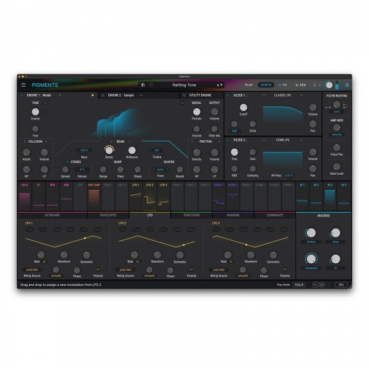Go to the next Filter 2 type

pos(301,140)
